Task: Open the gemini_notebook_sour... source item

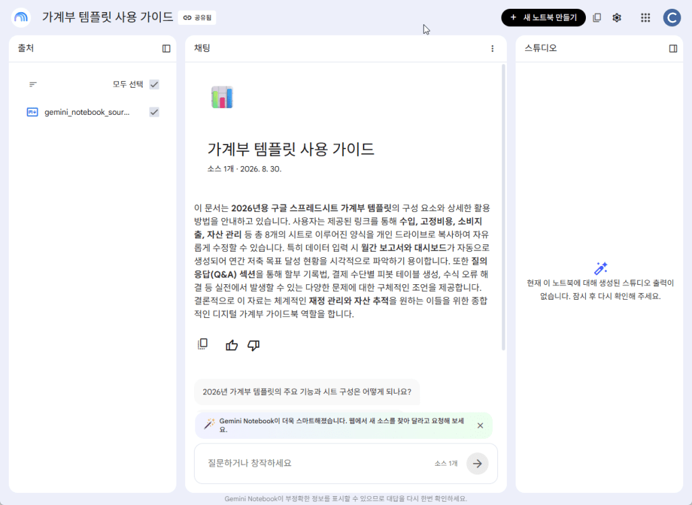Action: pyautogui.click(x=87, y=112)
